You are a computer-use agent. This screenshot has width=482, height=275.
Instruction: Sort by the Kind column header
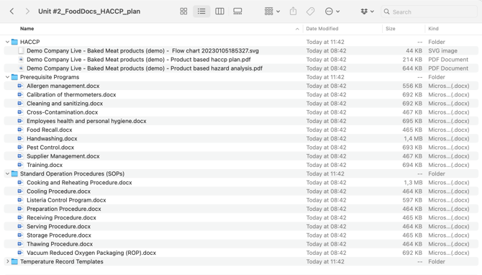[x=433, y=29]
